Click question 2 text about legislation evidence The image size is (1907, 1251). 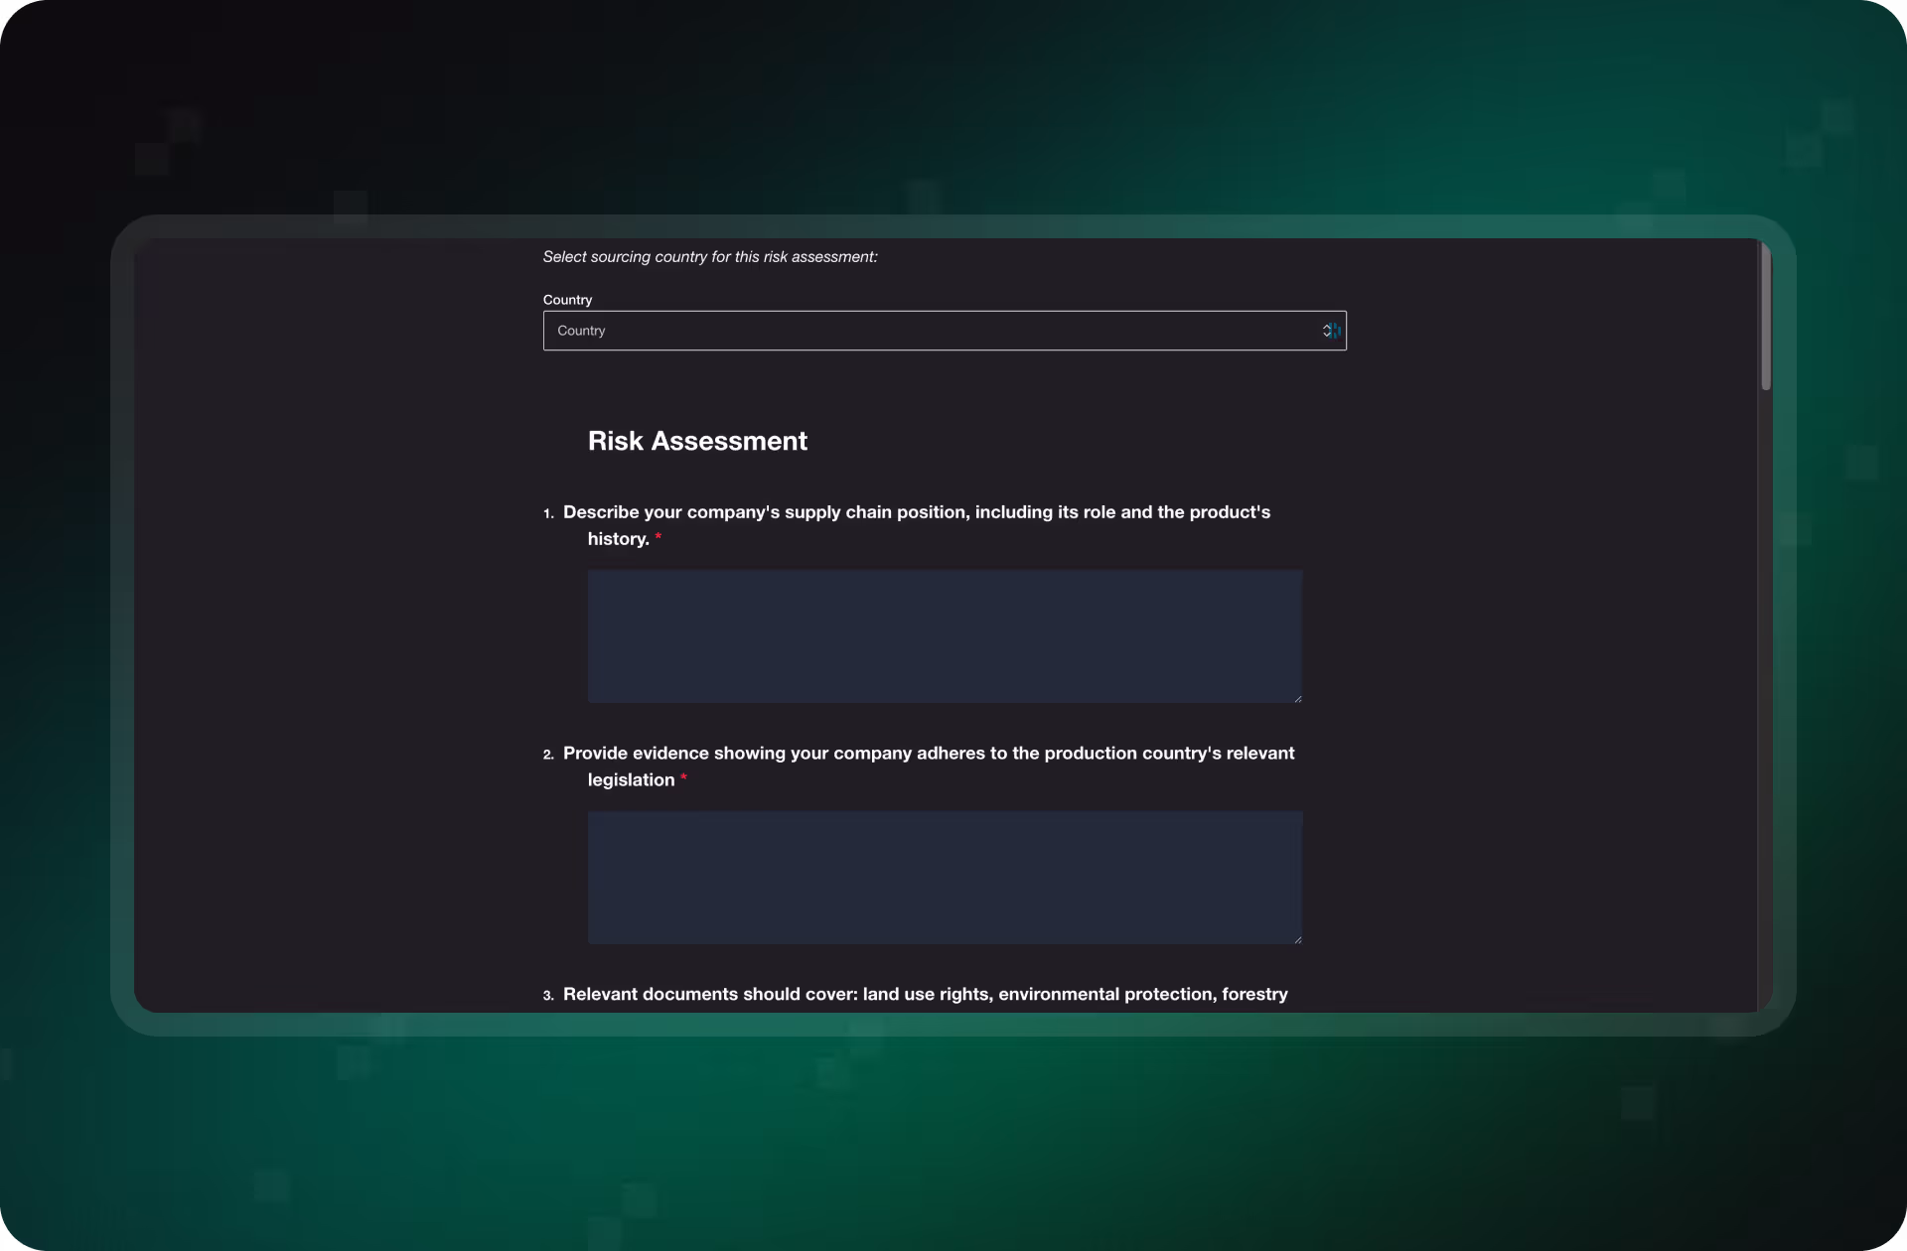[x=928, y=754]
